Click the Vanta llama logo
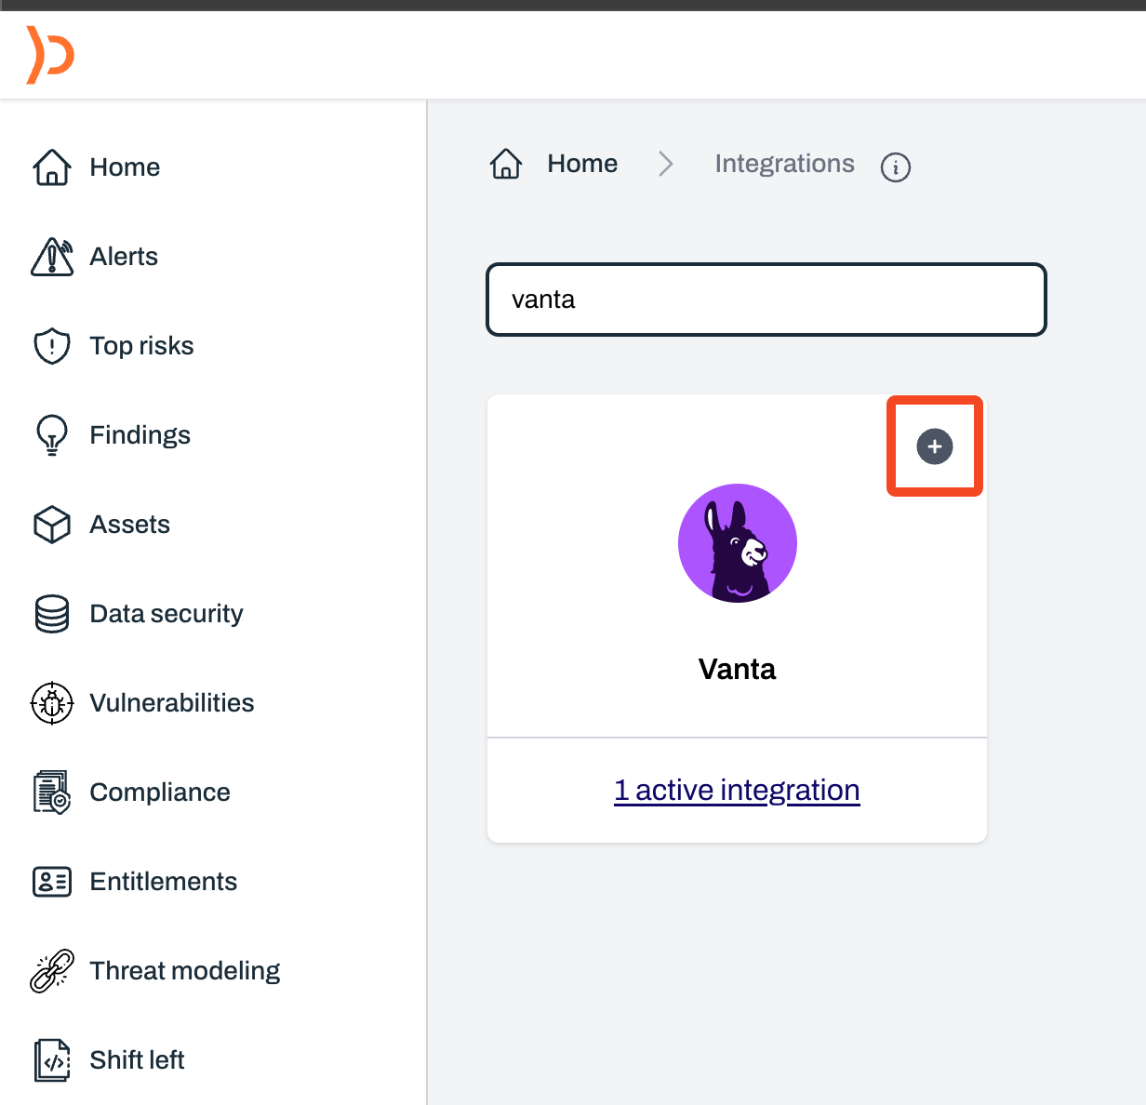 tap(738, 543)
